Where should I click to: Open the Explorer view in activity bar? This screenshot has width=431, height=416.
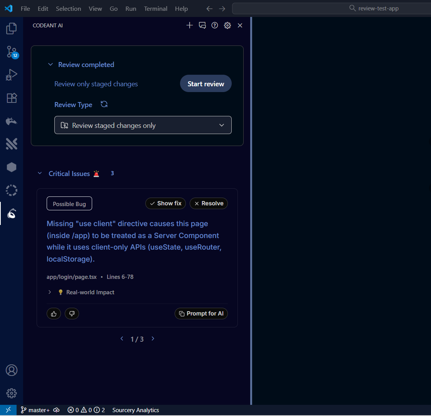[x=12, y=29]
